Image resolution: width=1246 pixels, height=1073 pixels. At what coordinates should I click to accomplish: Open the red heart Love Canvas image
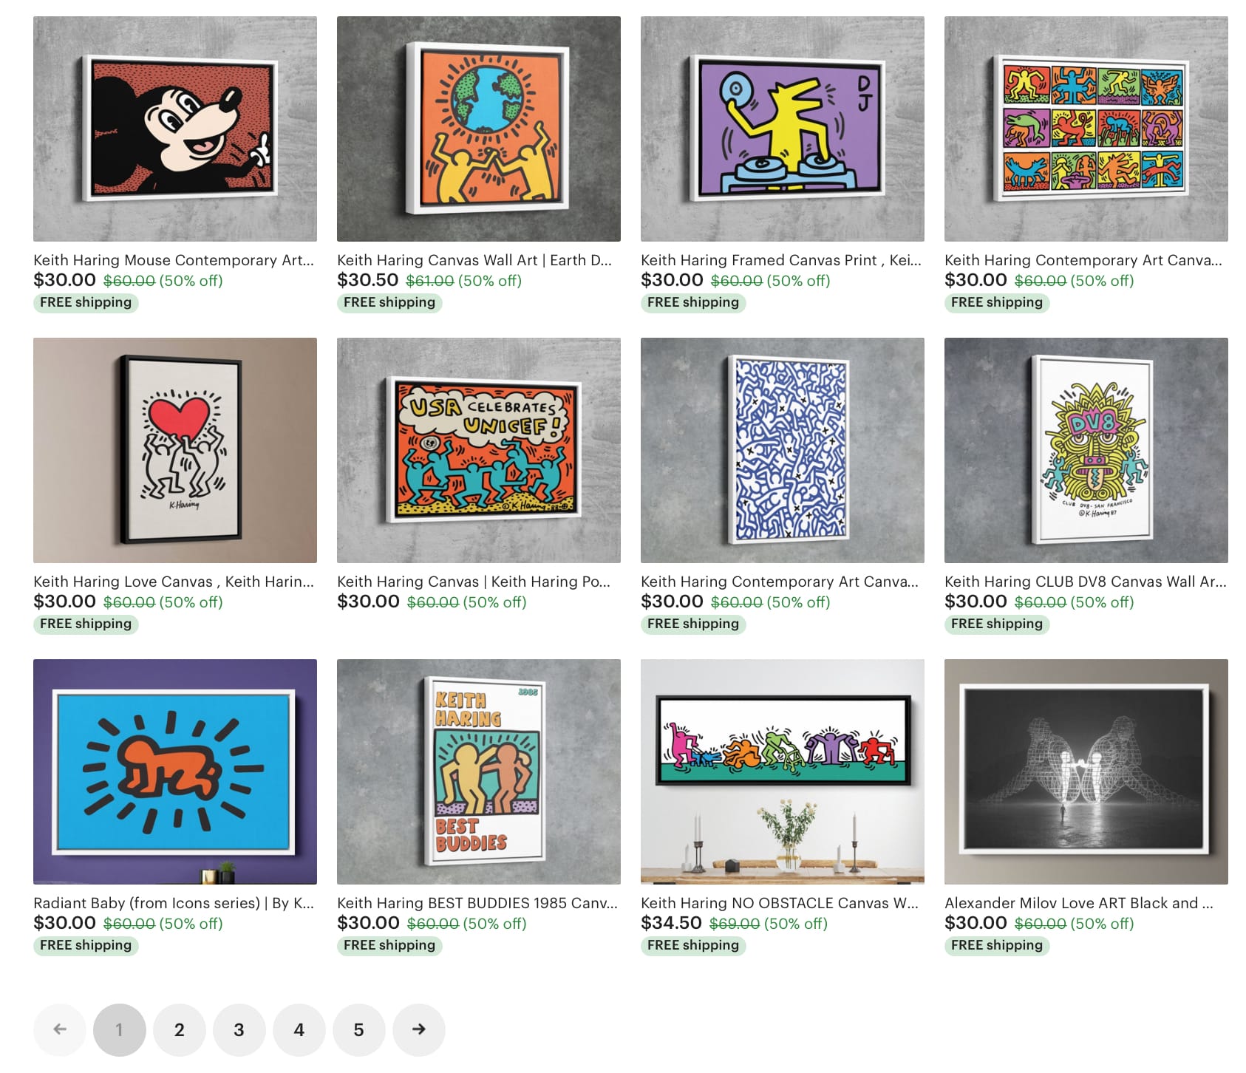pyautogui.click(x=175, y=450)
